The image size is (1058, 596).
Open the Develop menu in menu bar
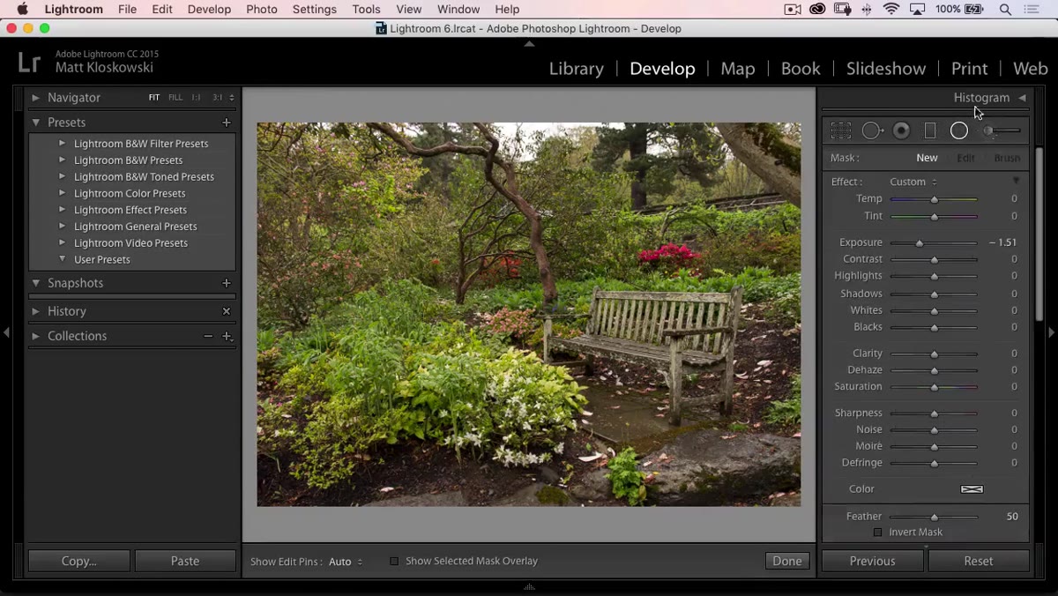[209, 9]
